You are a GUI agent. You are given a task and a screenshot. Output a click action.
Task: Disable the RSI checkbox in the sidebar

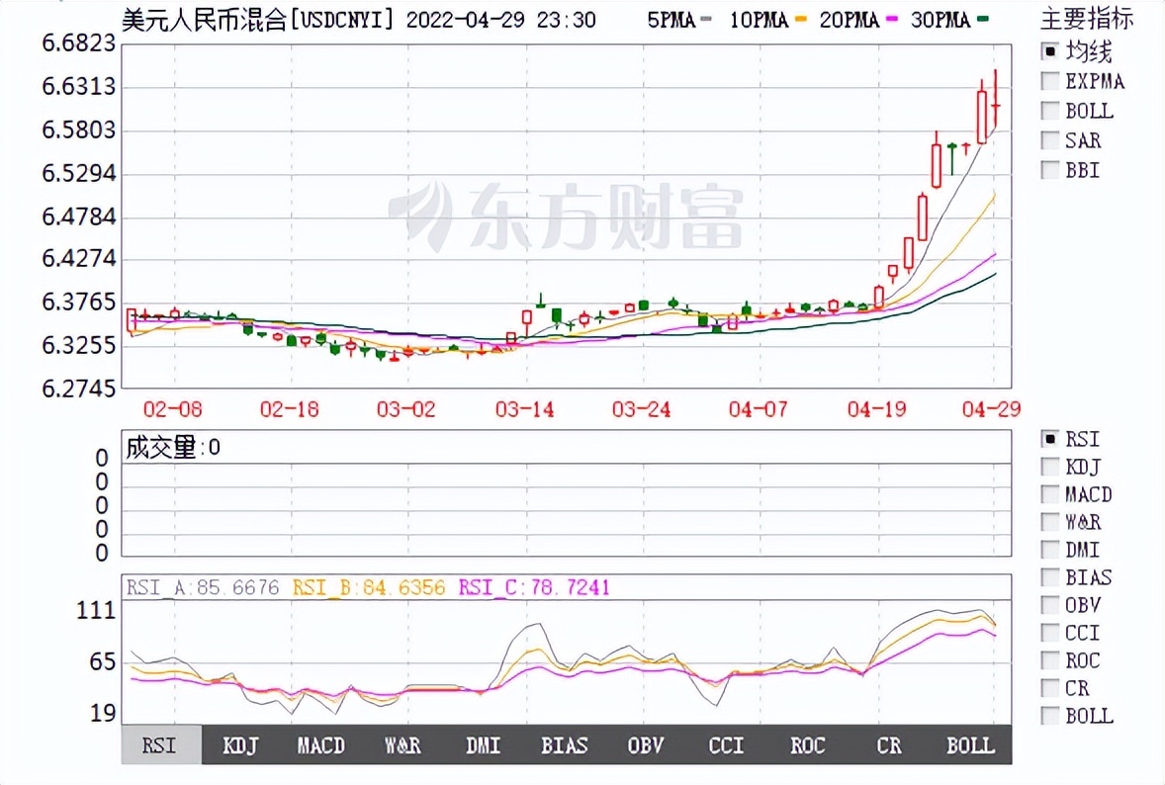(1048, 438)
